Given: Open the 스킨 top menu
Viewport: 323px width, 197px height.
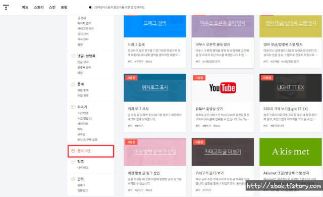Looking at the screenshot, I should tap(52, 8).
